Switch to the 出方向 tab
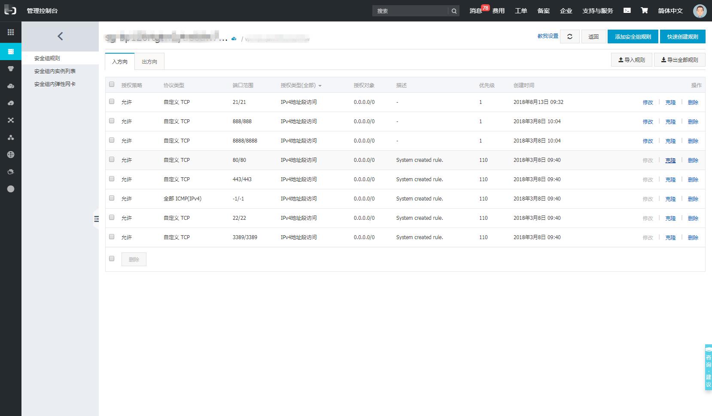712x416 pixels. click(149, 61)
